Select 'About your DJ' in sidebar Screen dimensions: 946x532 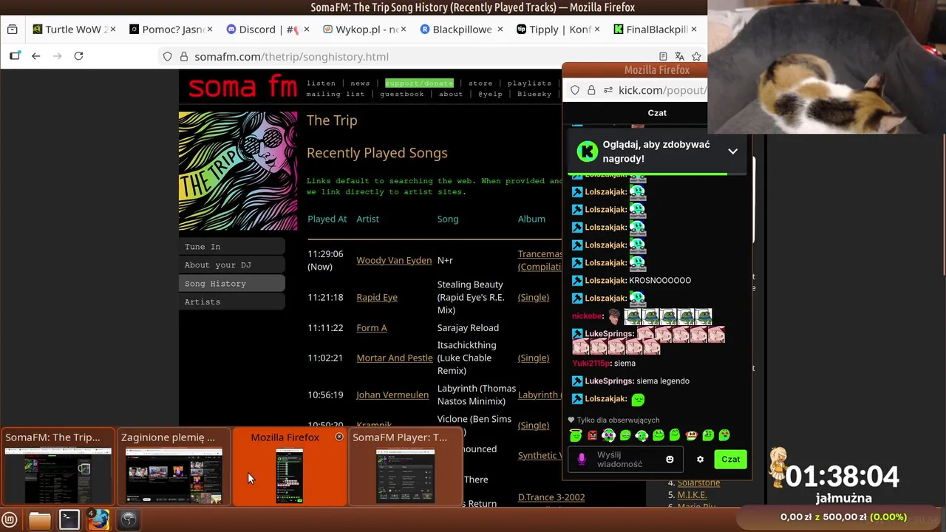(x=232, y=265)
